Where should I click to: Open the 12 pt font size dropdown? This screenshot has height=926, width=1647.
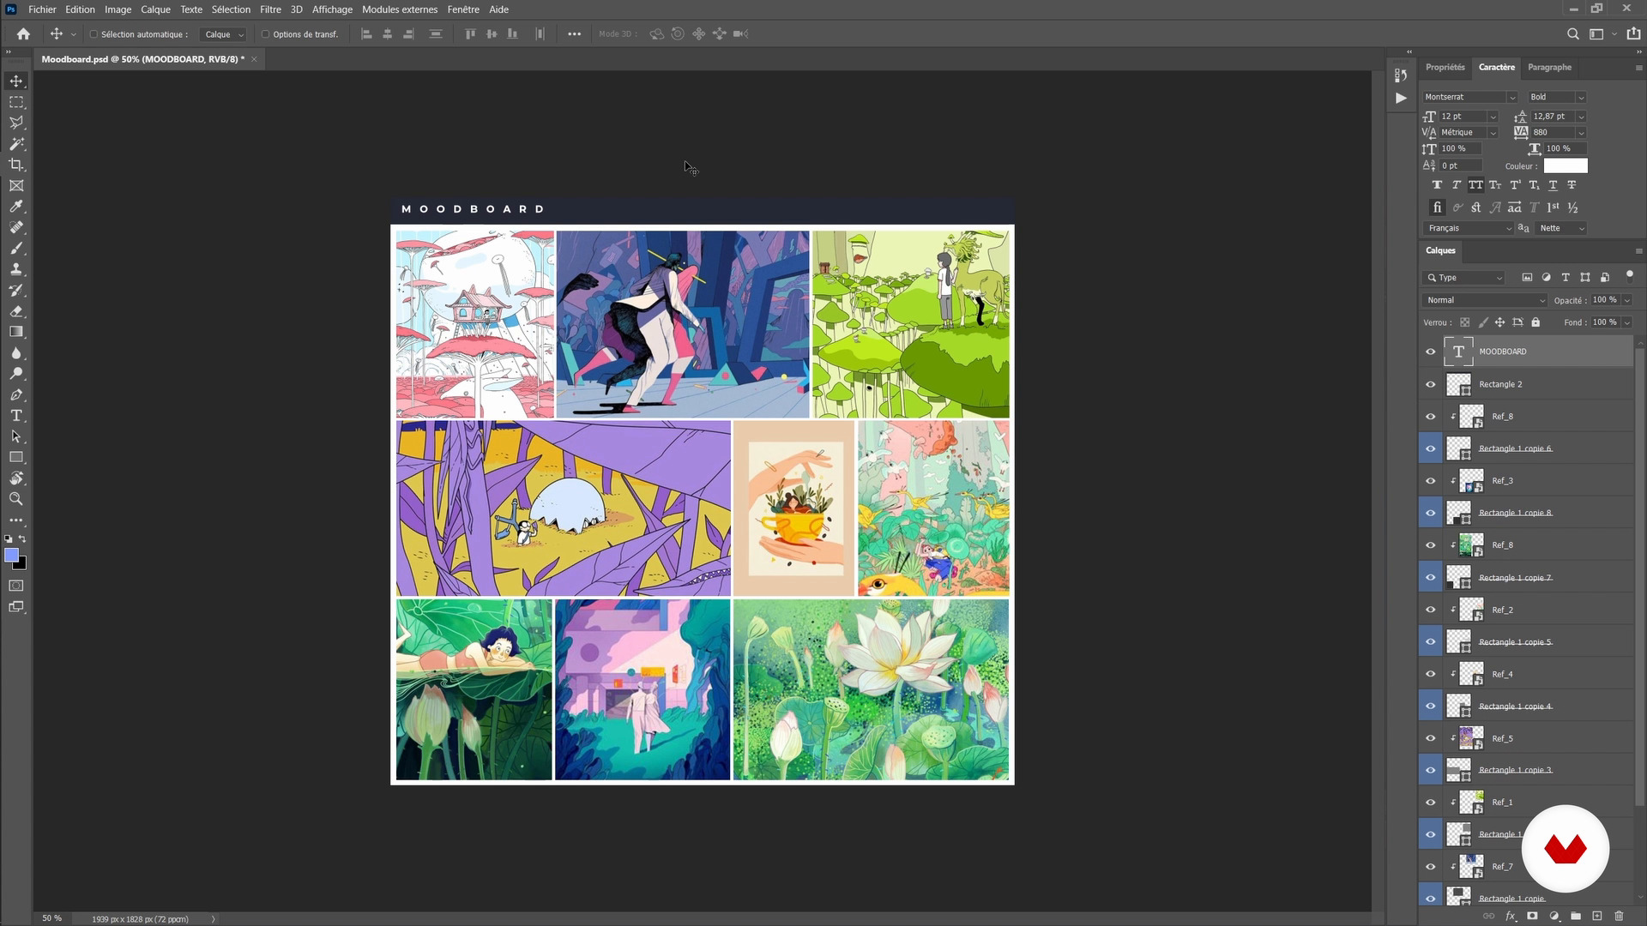[x=1493, y=117]
